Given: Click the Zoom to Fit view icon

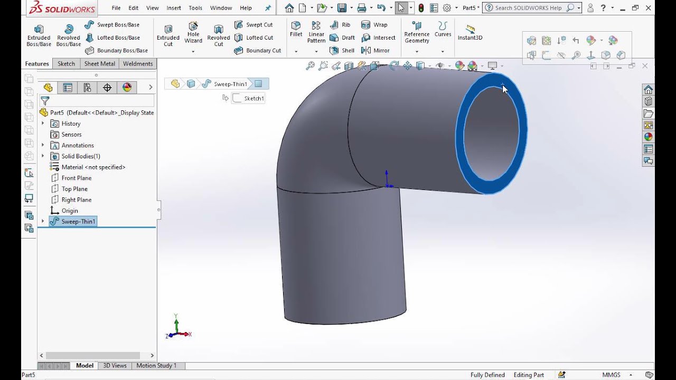Looking at the screenshot, I should [x=310, y=66].
